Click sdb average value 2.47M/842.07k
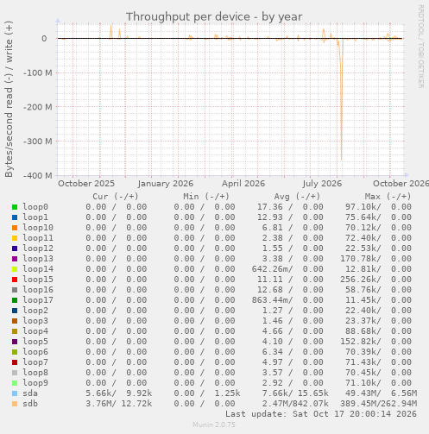Image resolution: width=429 pixels, height=434 pixels. (295, 404)
